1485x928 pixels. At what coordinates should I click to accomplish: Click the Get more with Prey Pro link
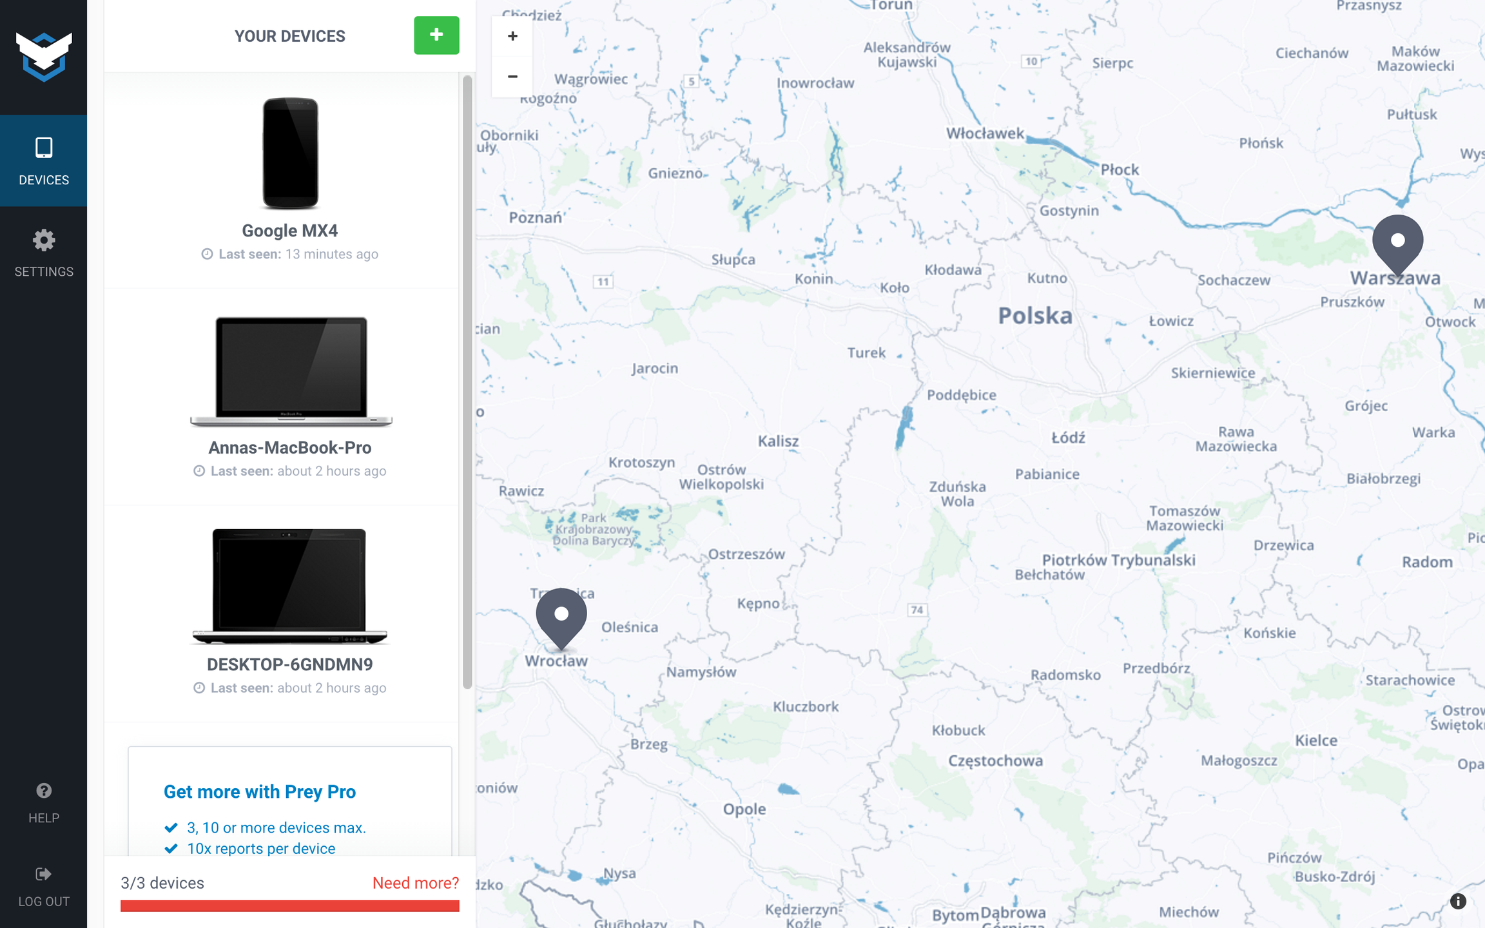click(x=260, y=791)
